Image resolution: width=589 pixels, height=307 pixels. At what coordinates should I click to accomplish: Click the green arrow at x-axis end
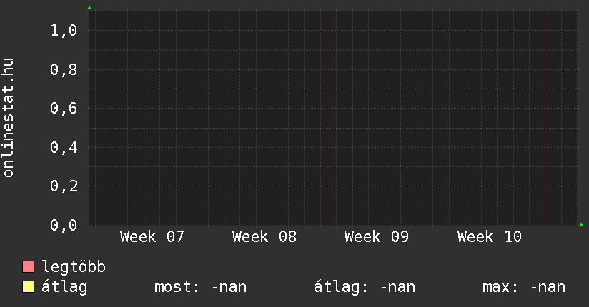point(582,226)
